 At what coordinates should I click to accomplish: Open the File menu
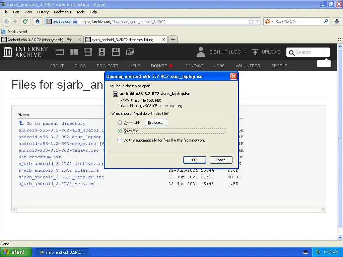click(x=5, y=12)
